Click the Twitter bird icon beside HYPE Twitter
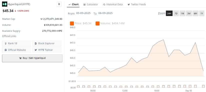 click(36, 50)
